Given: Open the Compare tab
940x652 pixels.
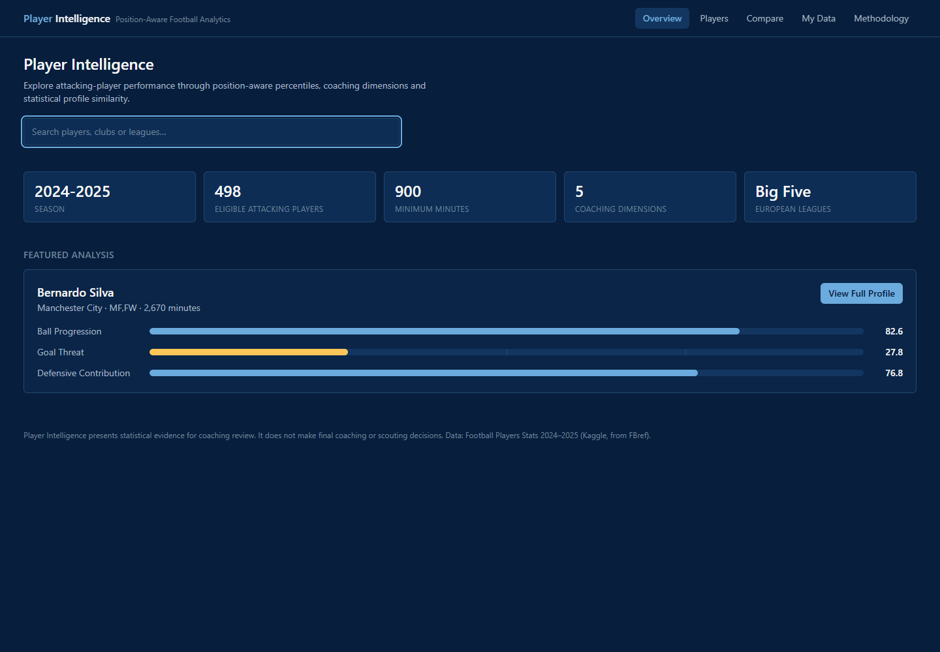Looking at the screenshot, I should click(765, 18).
